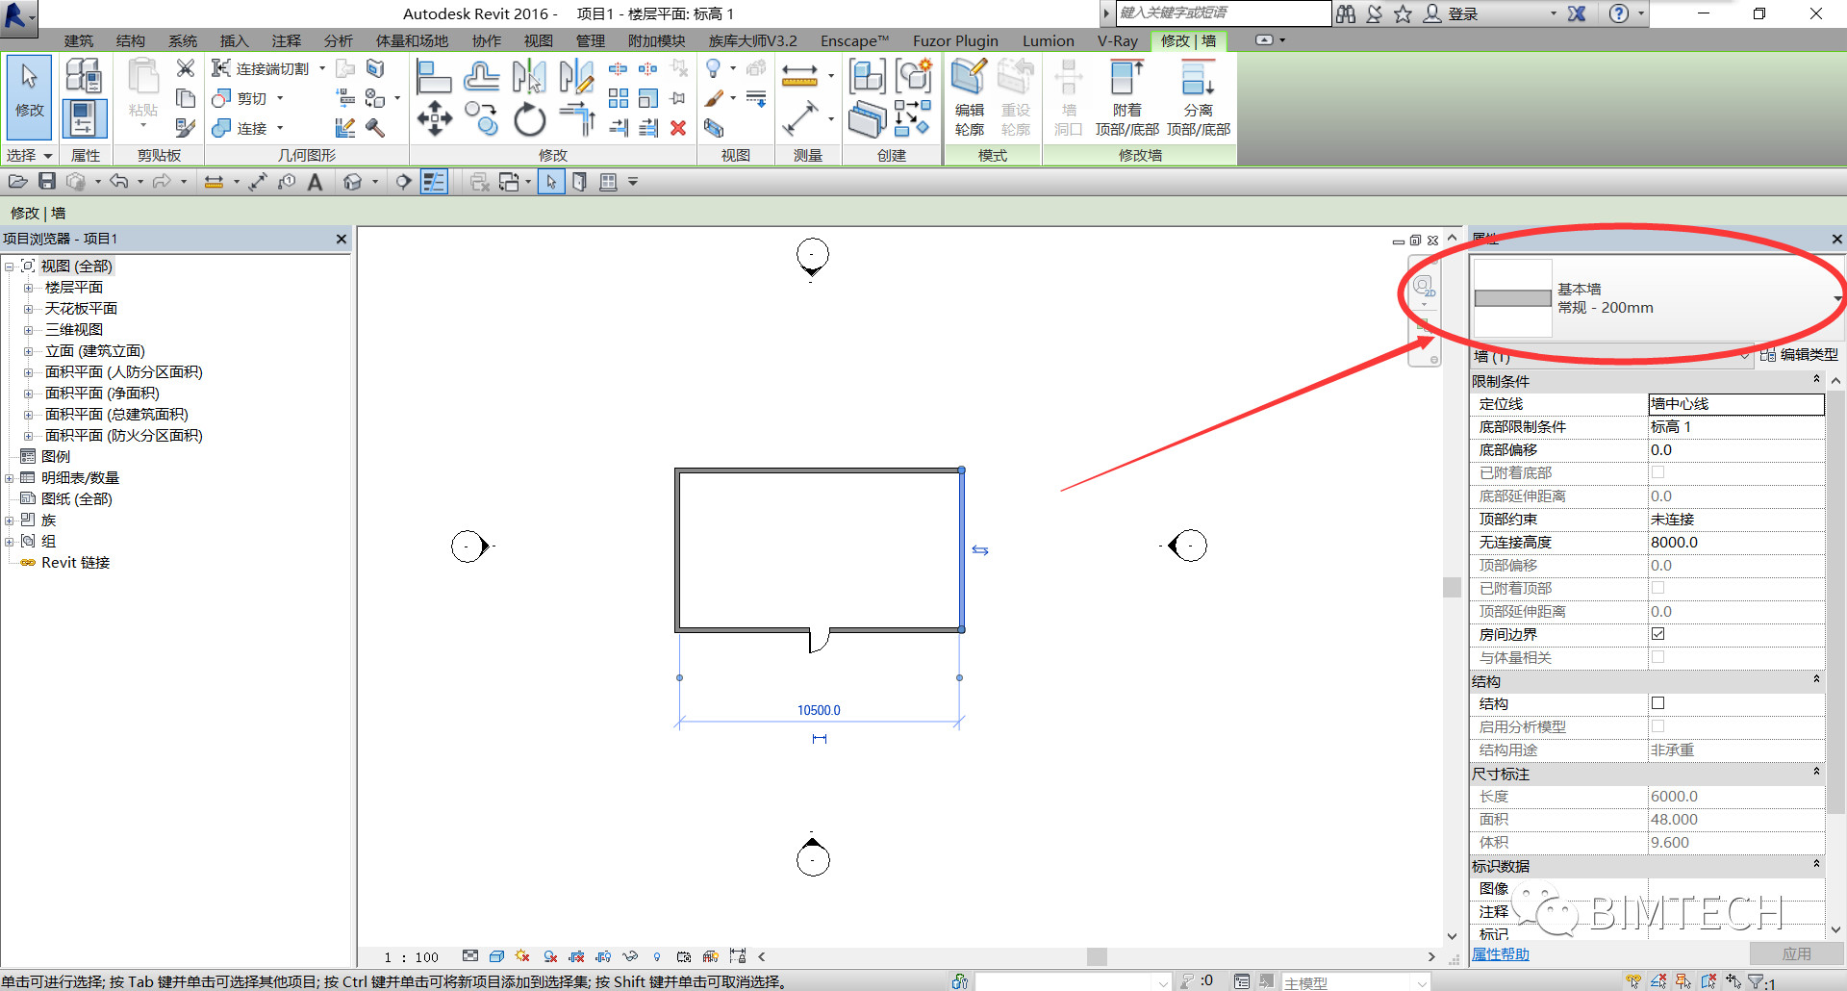Choose Mirror - Pick Axis tool
1847x991 pixels.
click(528, 75)
